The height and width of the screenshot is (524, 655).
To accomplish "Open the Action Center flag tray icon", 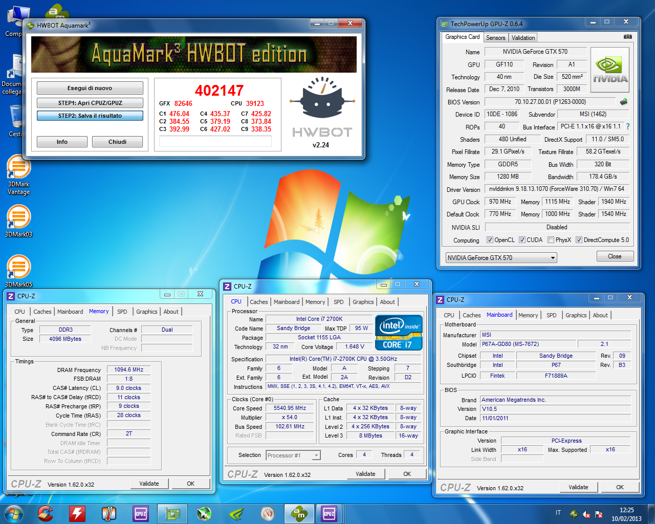I will (x=599, y=514).
